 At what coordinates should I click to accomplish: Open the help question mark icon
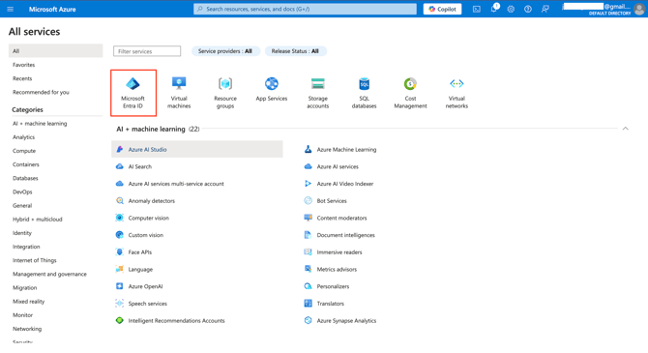tap(528, 9)
